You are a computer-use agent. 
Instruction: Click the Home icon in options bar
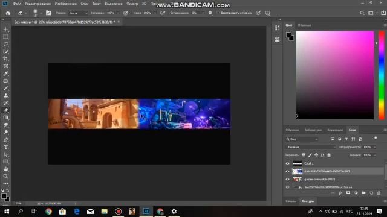pyautogui.click(x=8, y=13)
